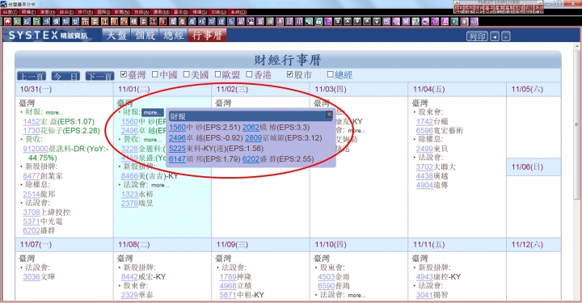Screen dimensions: 582x303
Task: Switch to the 大盤 tab
Action: (x=116, y=36)
